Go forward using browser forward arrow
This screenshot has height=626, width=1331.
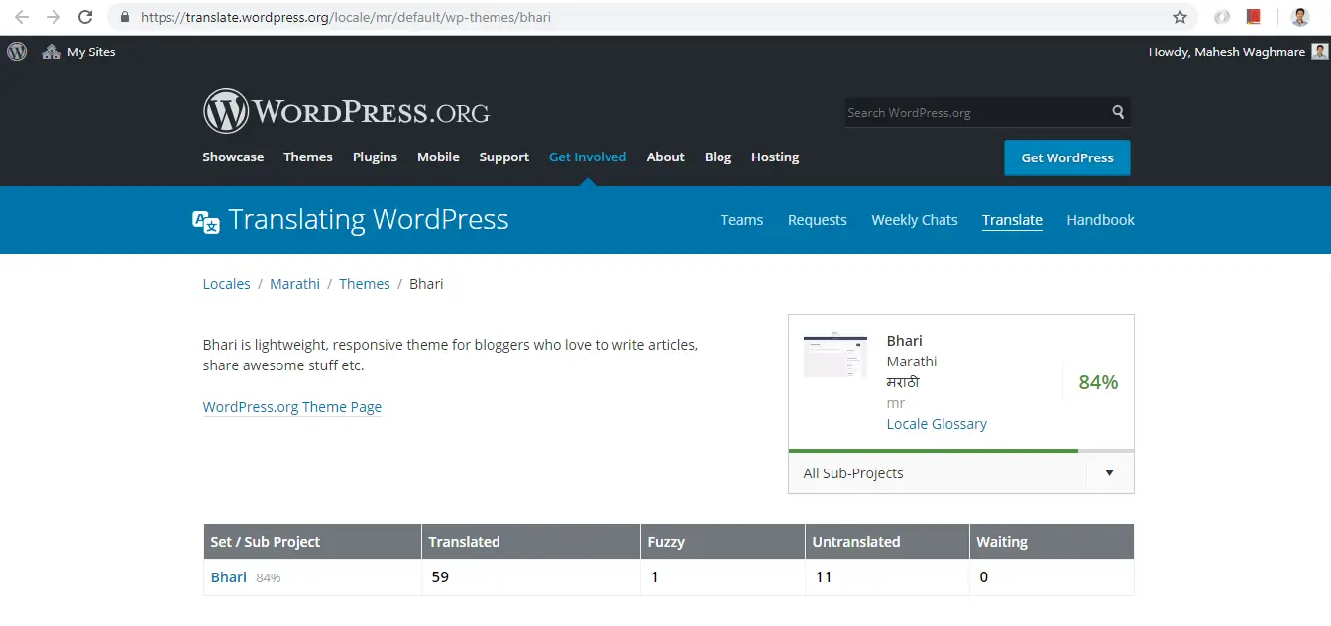(54, 17)
